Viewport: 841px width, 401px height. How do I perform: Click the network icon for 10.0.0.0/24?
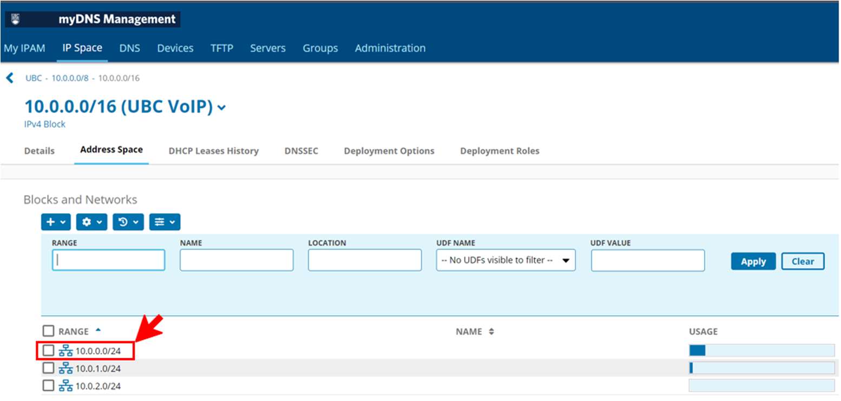(x=65, y=351)
